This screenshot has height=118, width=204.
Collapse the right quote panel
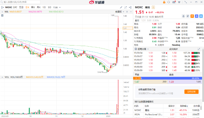coord(130,7)
